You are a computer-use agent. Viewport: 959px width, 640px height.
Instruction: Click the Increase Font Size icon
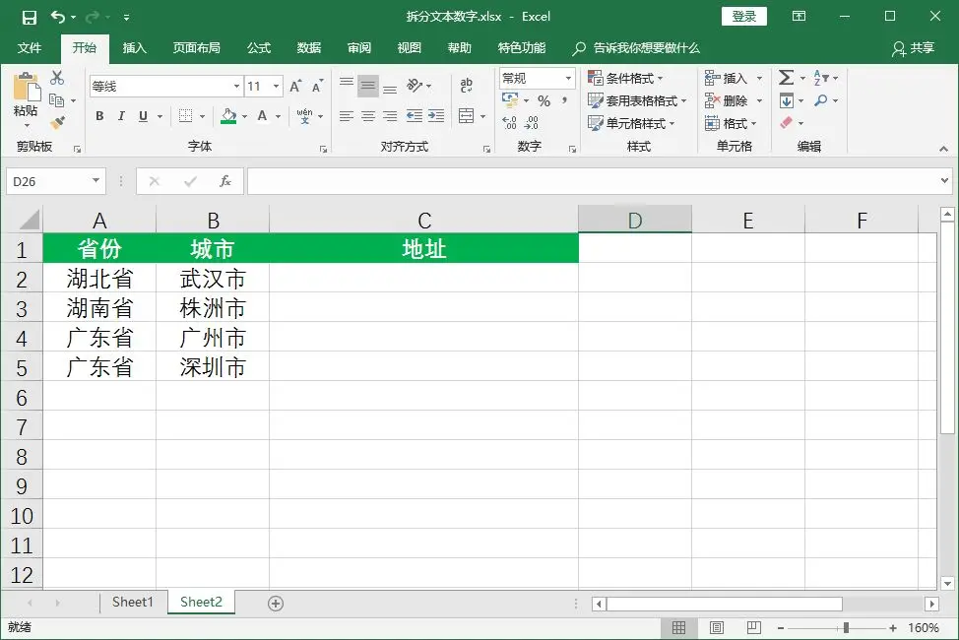(295, 87)
